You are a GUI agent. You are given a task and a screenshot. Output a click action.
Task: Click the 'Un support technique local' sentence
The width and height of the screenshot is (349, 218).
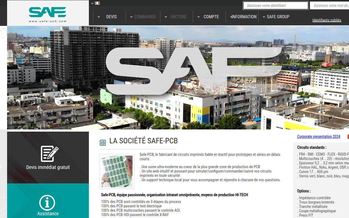(210, 180)
